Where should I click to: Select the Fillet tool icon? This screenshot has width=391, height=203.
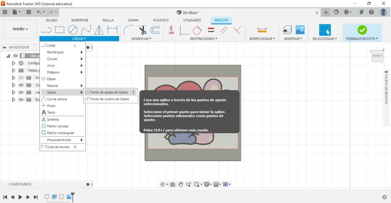click(129, 30)
